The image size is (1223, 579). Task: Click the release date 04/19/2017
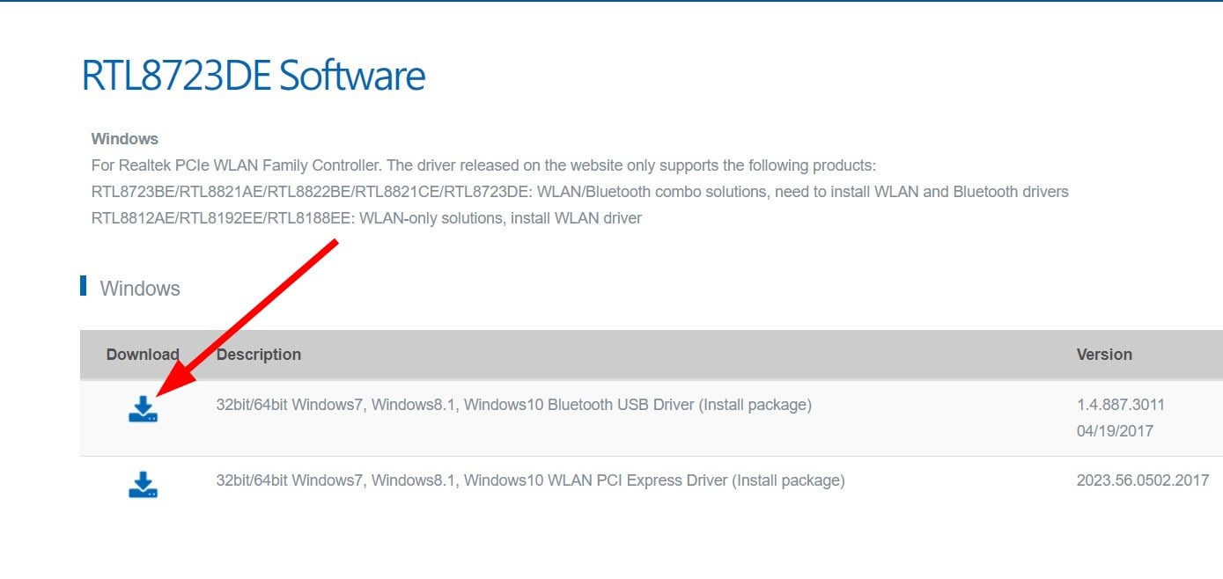click(1115, 431)
